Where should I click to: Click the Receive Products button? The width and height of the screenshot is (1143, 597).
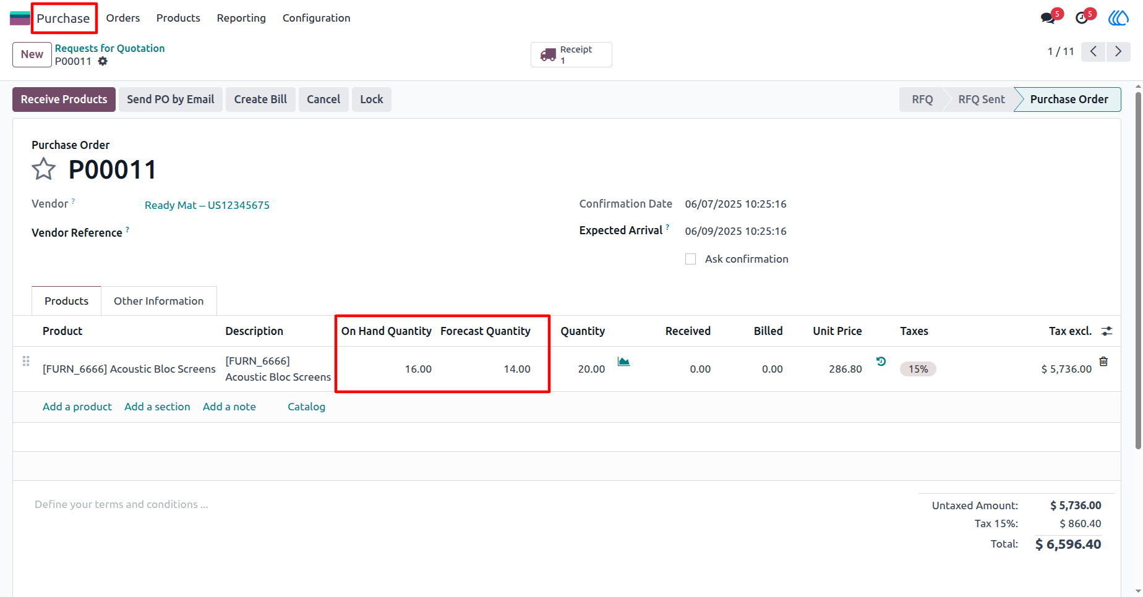click(x=64, y=99)
